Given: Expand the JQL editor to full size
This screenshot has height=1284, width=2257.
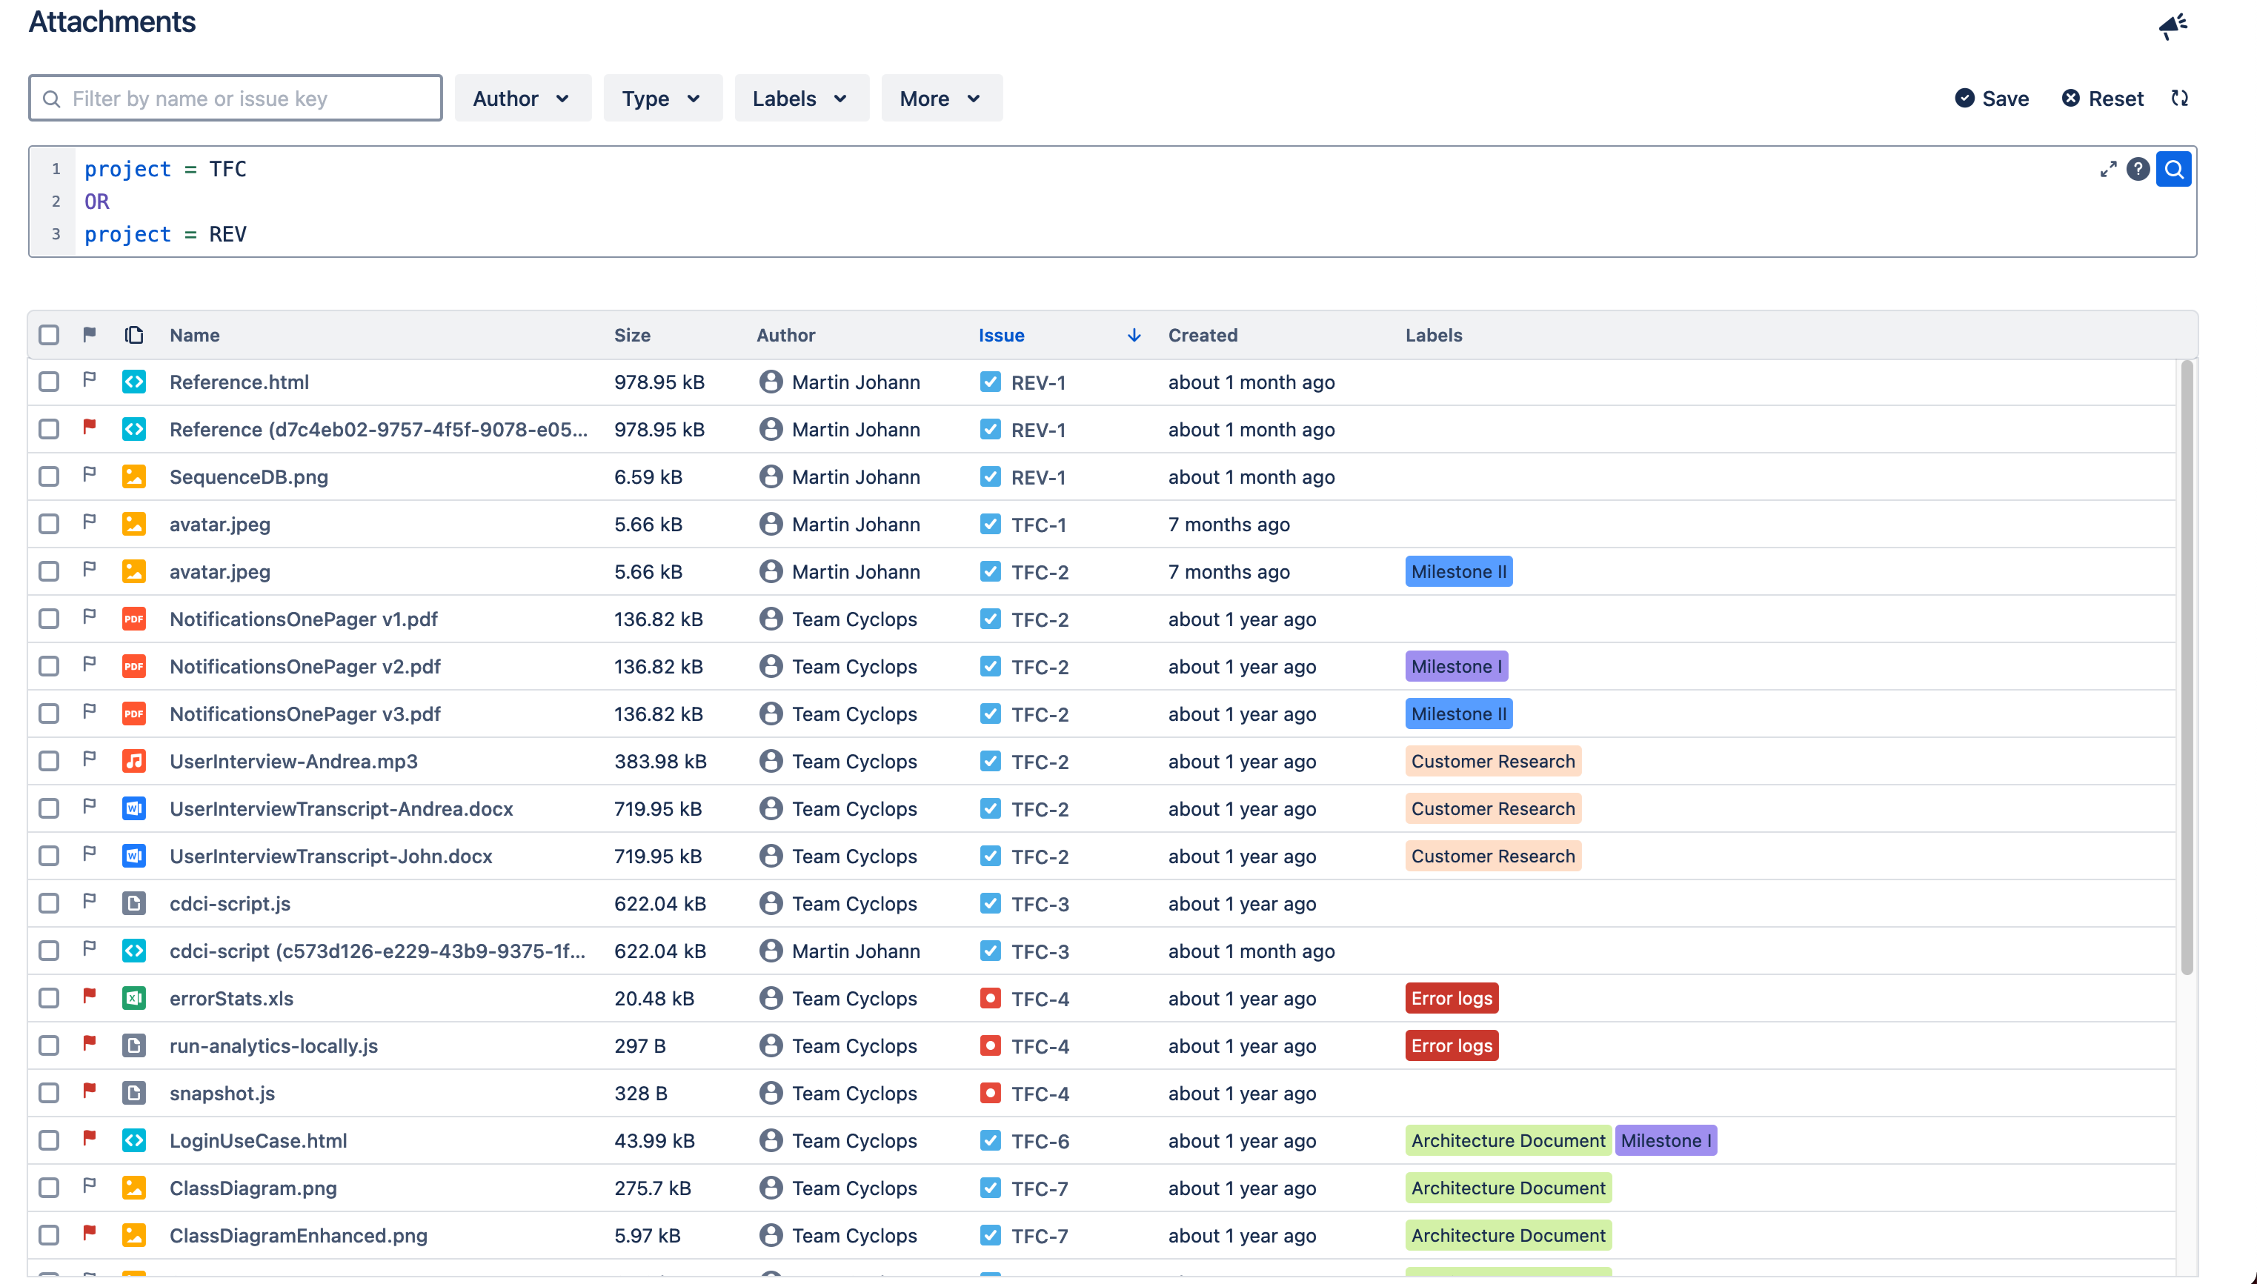Looking at the screenshot, I should (2108, 170).
